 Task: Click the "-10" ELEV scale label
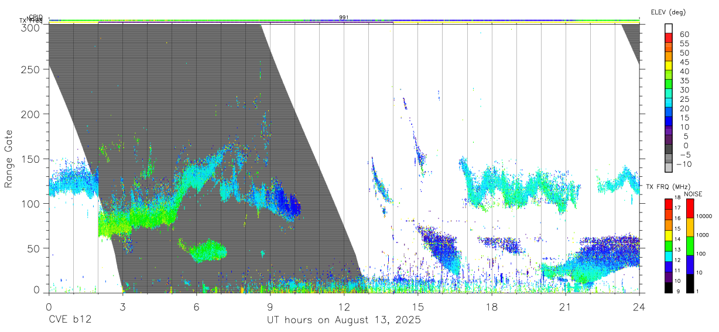coord(684,165)
